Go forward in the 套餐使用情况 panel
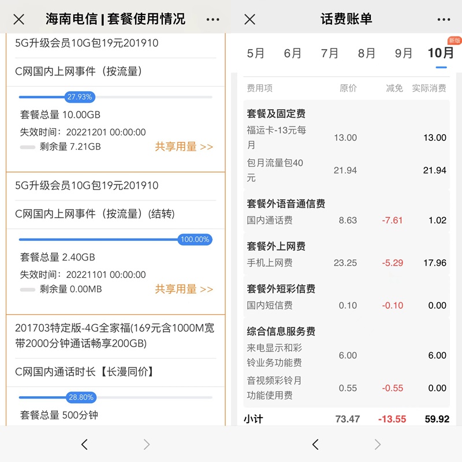 (x=147, y=444)
